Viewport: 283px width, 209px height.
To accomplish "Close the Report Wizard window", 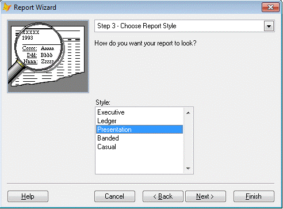I will pyautogui.click(x=270, y=7).
